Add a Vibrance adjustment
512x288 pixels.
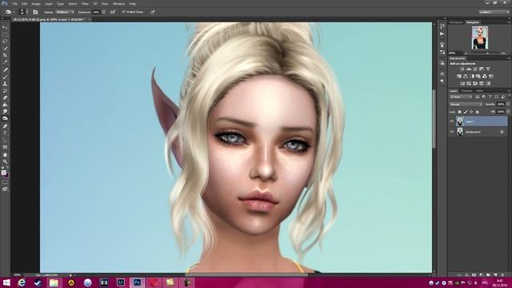pyautogui.click(x=488, y=70)
